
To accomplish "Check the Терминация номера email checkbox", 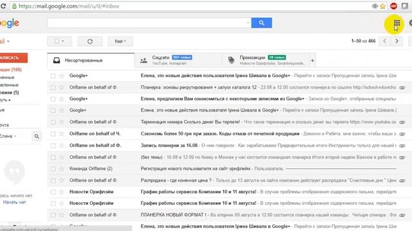I will point(53,122).
